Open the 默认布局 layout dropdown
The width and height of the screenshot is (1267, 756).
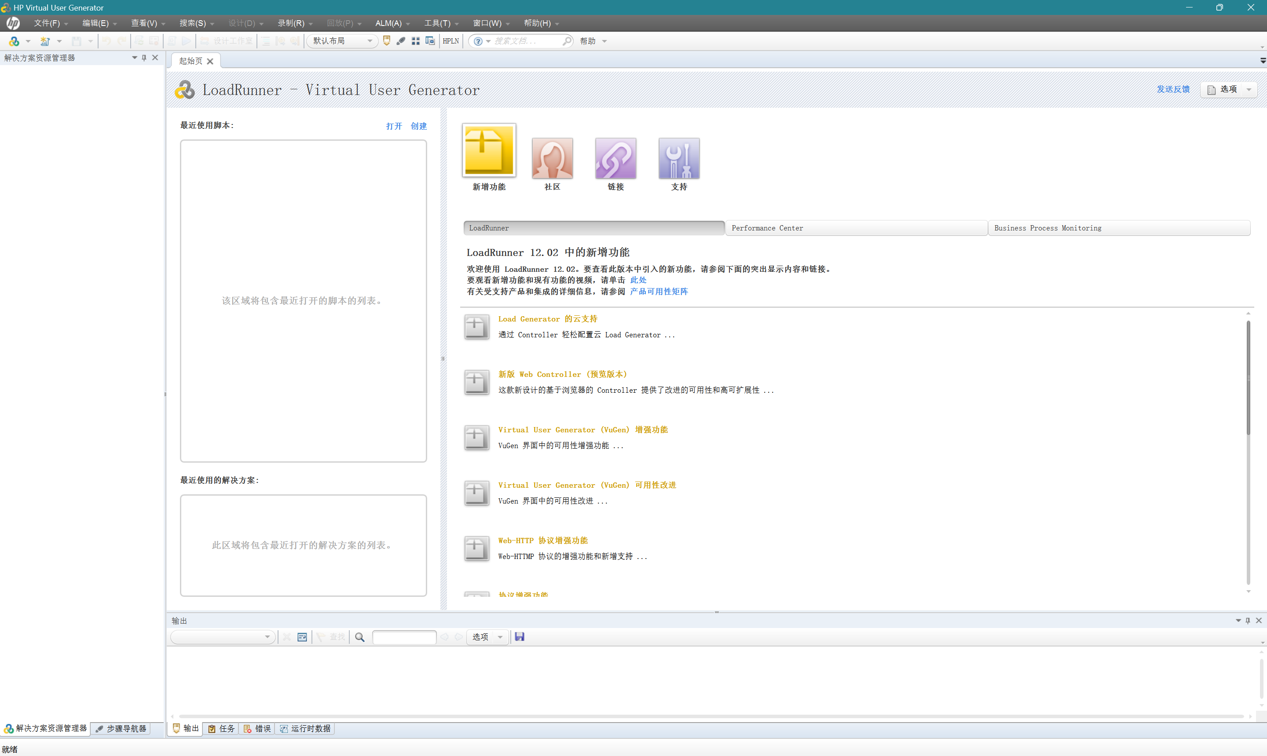click(x=370, y=41)
